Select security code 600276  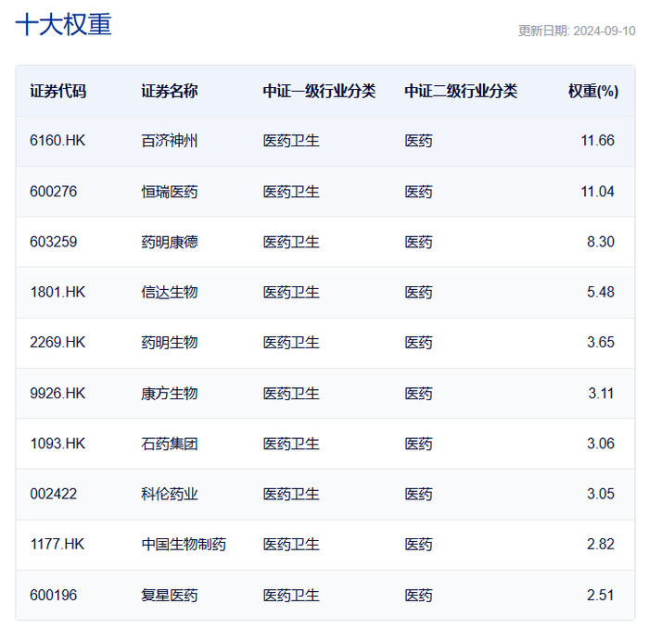click(x=54, y=192)
